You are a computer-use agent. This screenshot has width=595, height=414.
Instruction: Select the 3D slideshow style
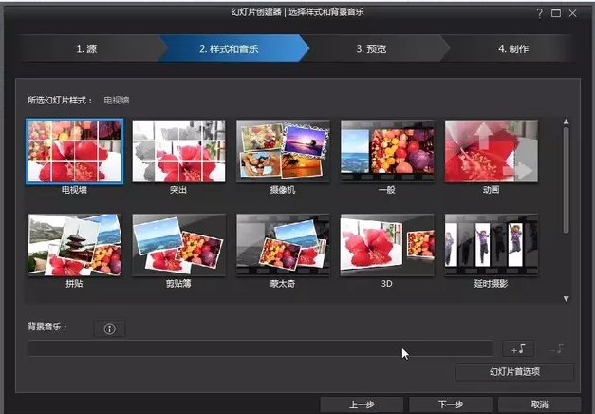pyautogui.click(x=387, y=245)
